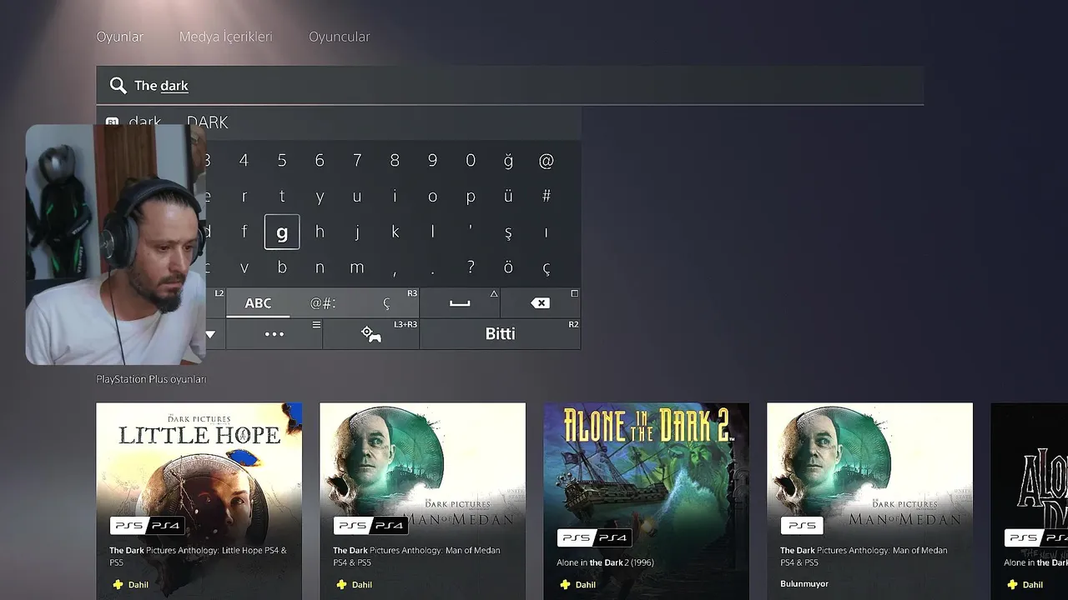
Task: Tap the number 0 key
Action: click(x=471, y=161)
